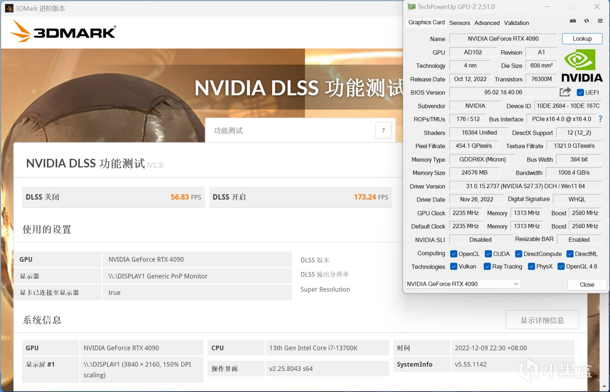Minimize the GPU-Z window
Viewport: 610px width, 392px height.
[547, 7]
